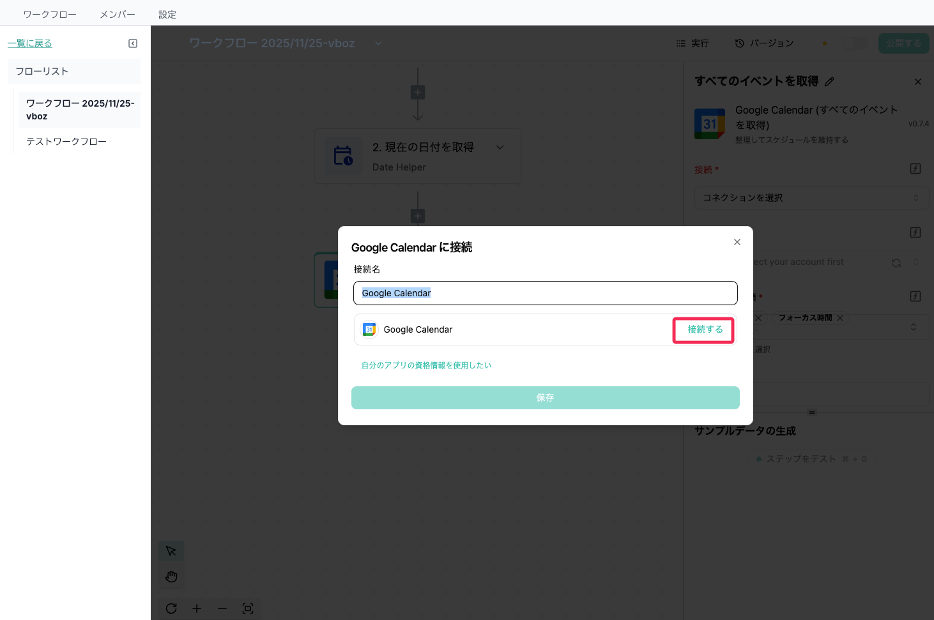Open the connect-your-account-first dropdown arrows

click(x=916, y=262)
